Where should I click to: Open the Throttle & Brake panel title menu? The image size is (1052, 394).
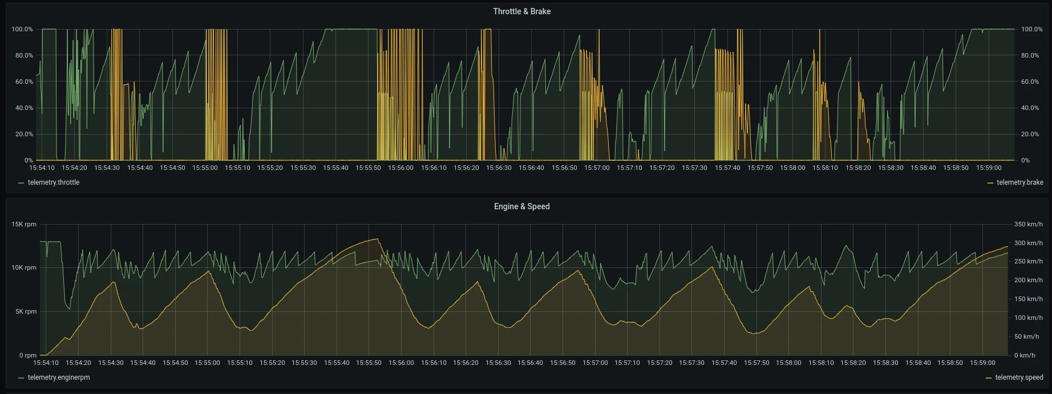[x=521, y=11]
